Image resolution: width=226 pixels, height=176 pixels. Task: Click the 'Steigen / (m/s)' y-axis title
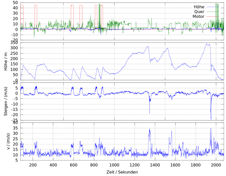pyautogui.click(x=6, y=101)
